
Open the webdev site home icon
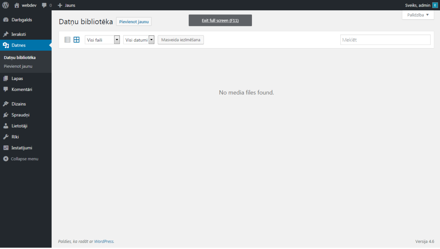17,5
